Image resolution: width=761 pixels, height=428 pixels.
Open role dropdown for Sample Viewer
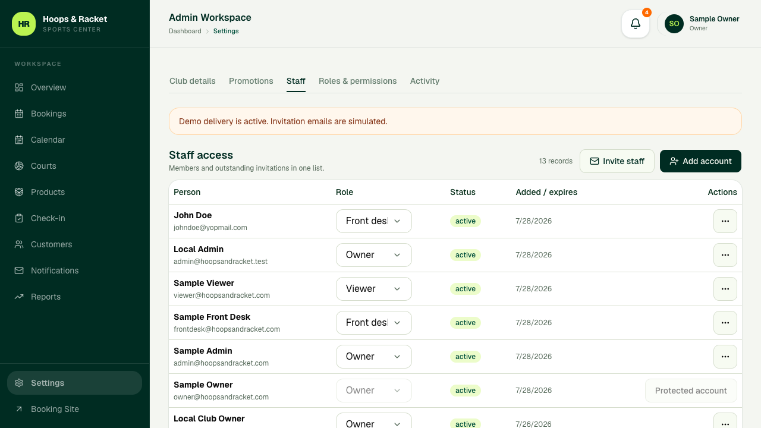(374, 289)
